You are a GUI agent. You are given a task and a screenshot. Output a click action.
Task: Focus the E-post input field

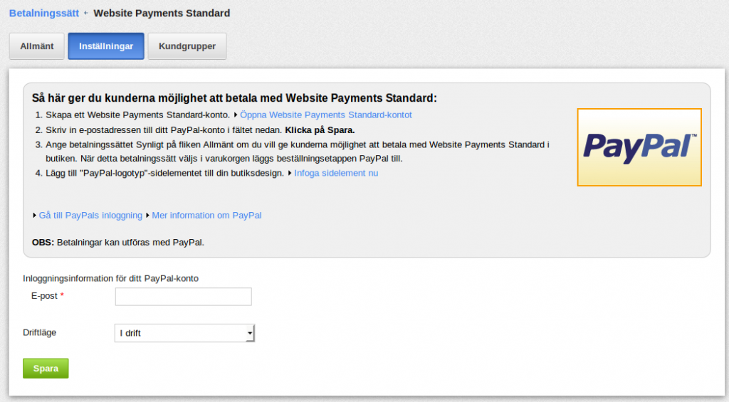(183, 297)
